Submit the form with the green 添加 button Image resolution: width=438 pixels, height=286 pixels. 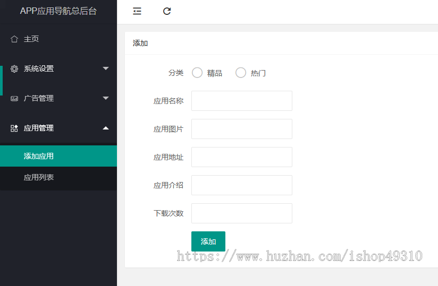[x=208, y=241]
